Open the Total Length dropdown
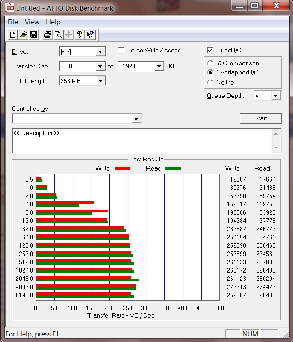The image size is (293, 342). 101,81
